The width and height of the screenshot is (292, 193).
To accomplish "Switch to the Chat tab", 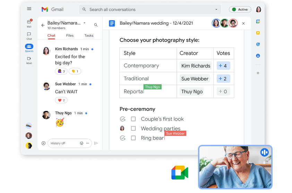I will pos(51,36).
